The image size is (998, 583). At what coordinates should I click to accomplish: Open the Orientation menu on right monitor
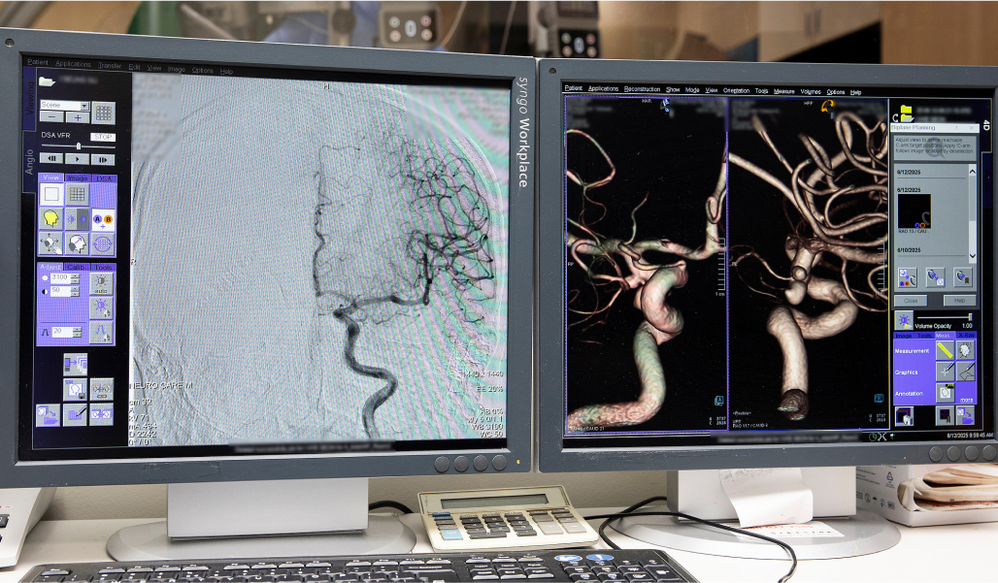coord(737,90)
